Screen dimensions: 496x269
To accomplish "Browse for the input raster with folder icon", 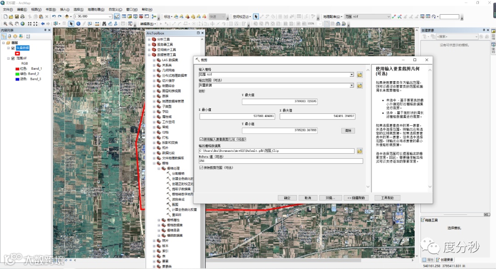I will (360, 75).
